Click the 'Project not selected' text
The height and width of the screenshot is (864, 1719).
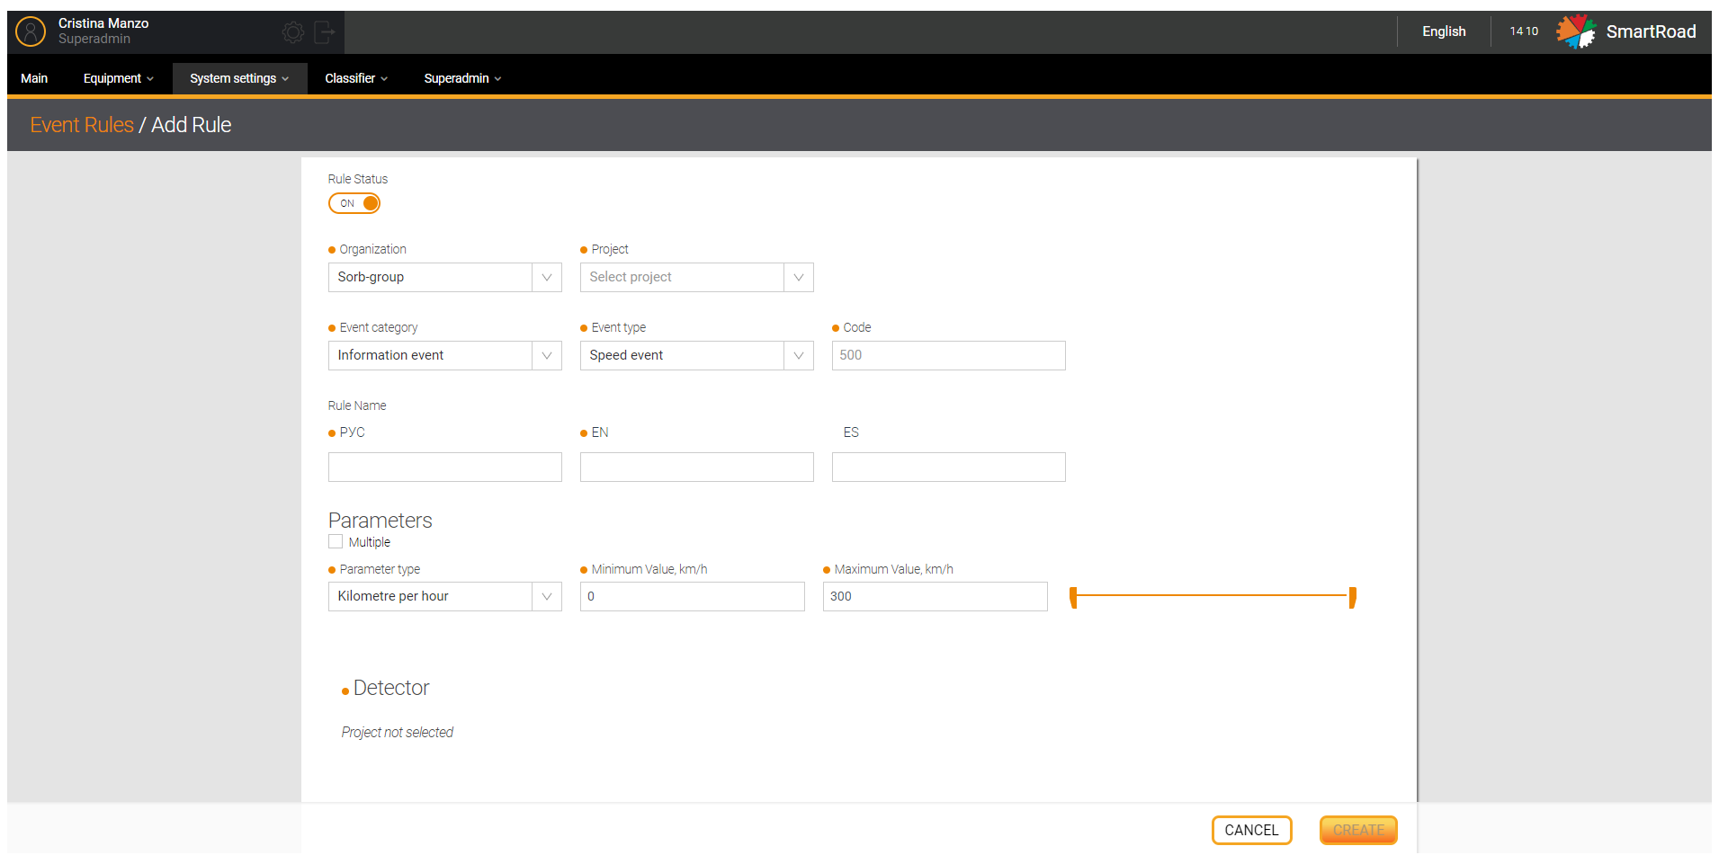(397, 733)
